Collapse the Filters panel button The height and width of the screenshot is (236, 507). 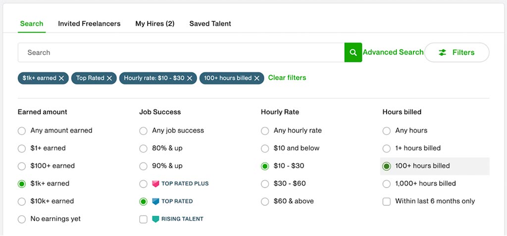[x=456, y=52]
